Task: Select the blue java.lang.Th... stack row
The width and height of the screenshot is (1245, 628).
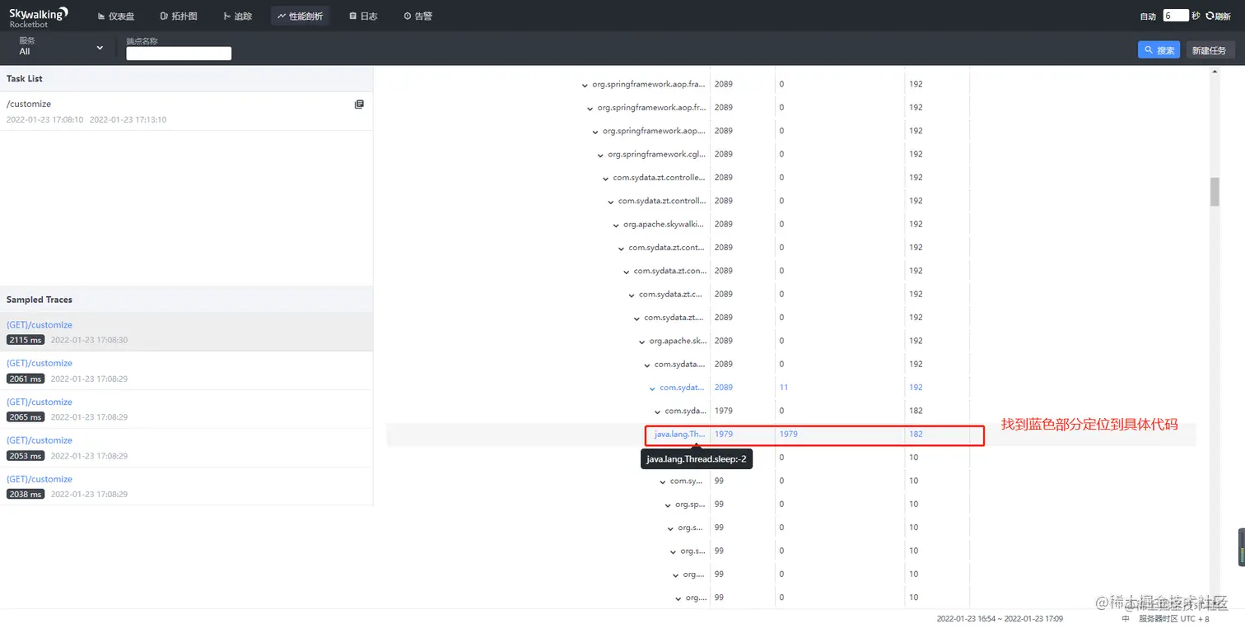Action: pos(790,434)
